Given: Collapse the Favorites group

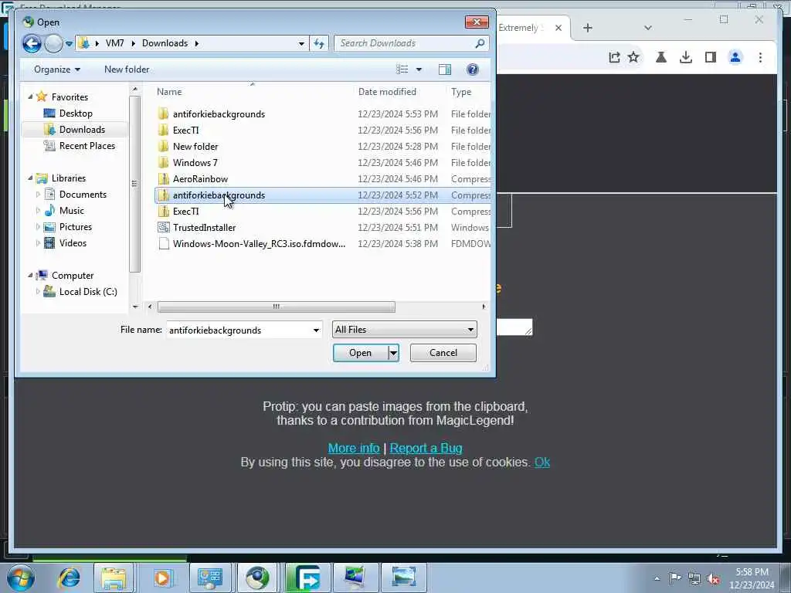Looking at the screenshot, I should pyautogui.click(x=30, y=97).
